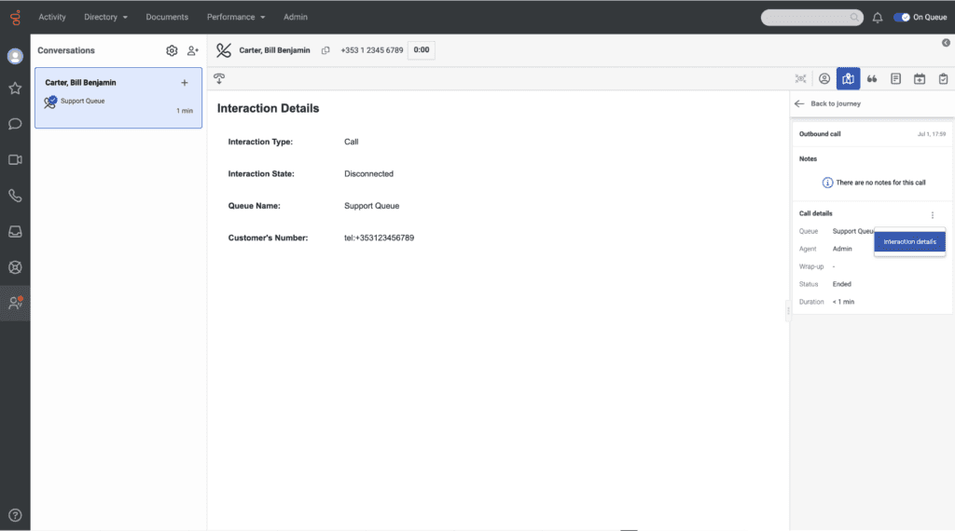The image size is (955, 531).
Task: Open the Favorites star in sidebar
Action: click(x=15, y=88)
